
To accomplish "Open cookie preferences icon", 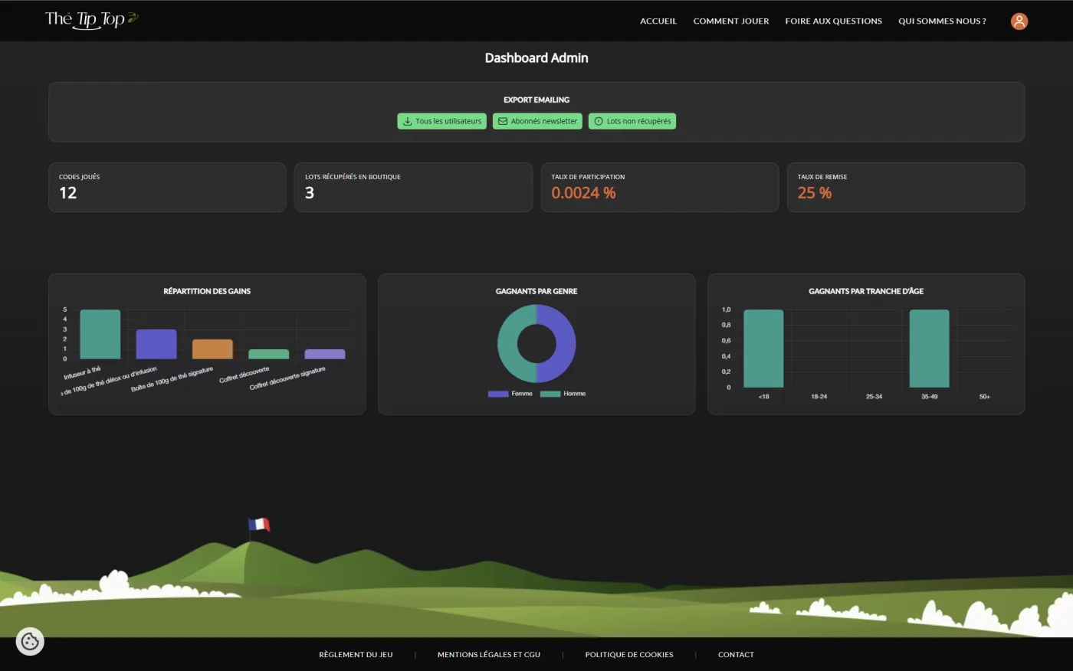I will 30,641.
